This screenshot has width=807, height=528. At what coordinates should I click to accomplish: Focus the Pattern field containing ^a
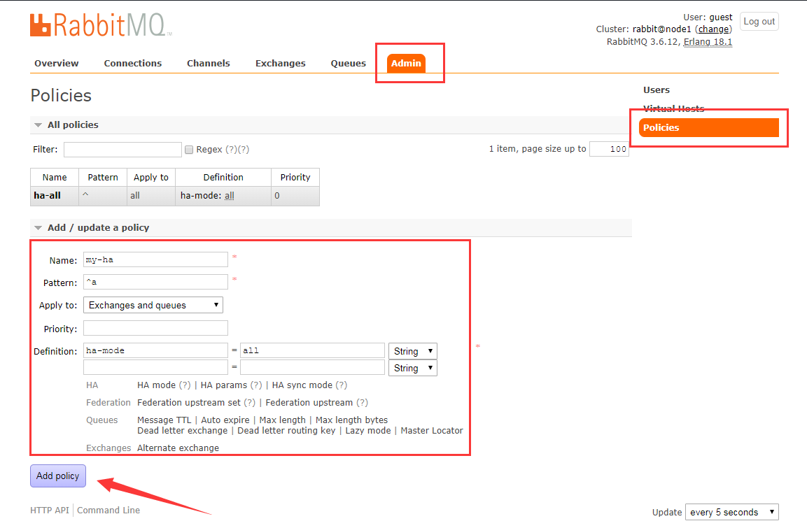155,282
